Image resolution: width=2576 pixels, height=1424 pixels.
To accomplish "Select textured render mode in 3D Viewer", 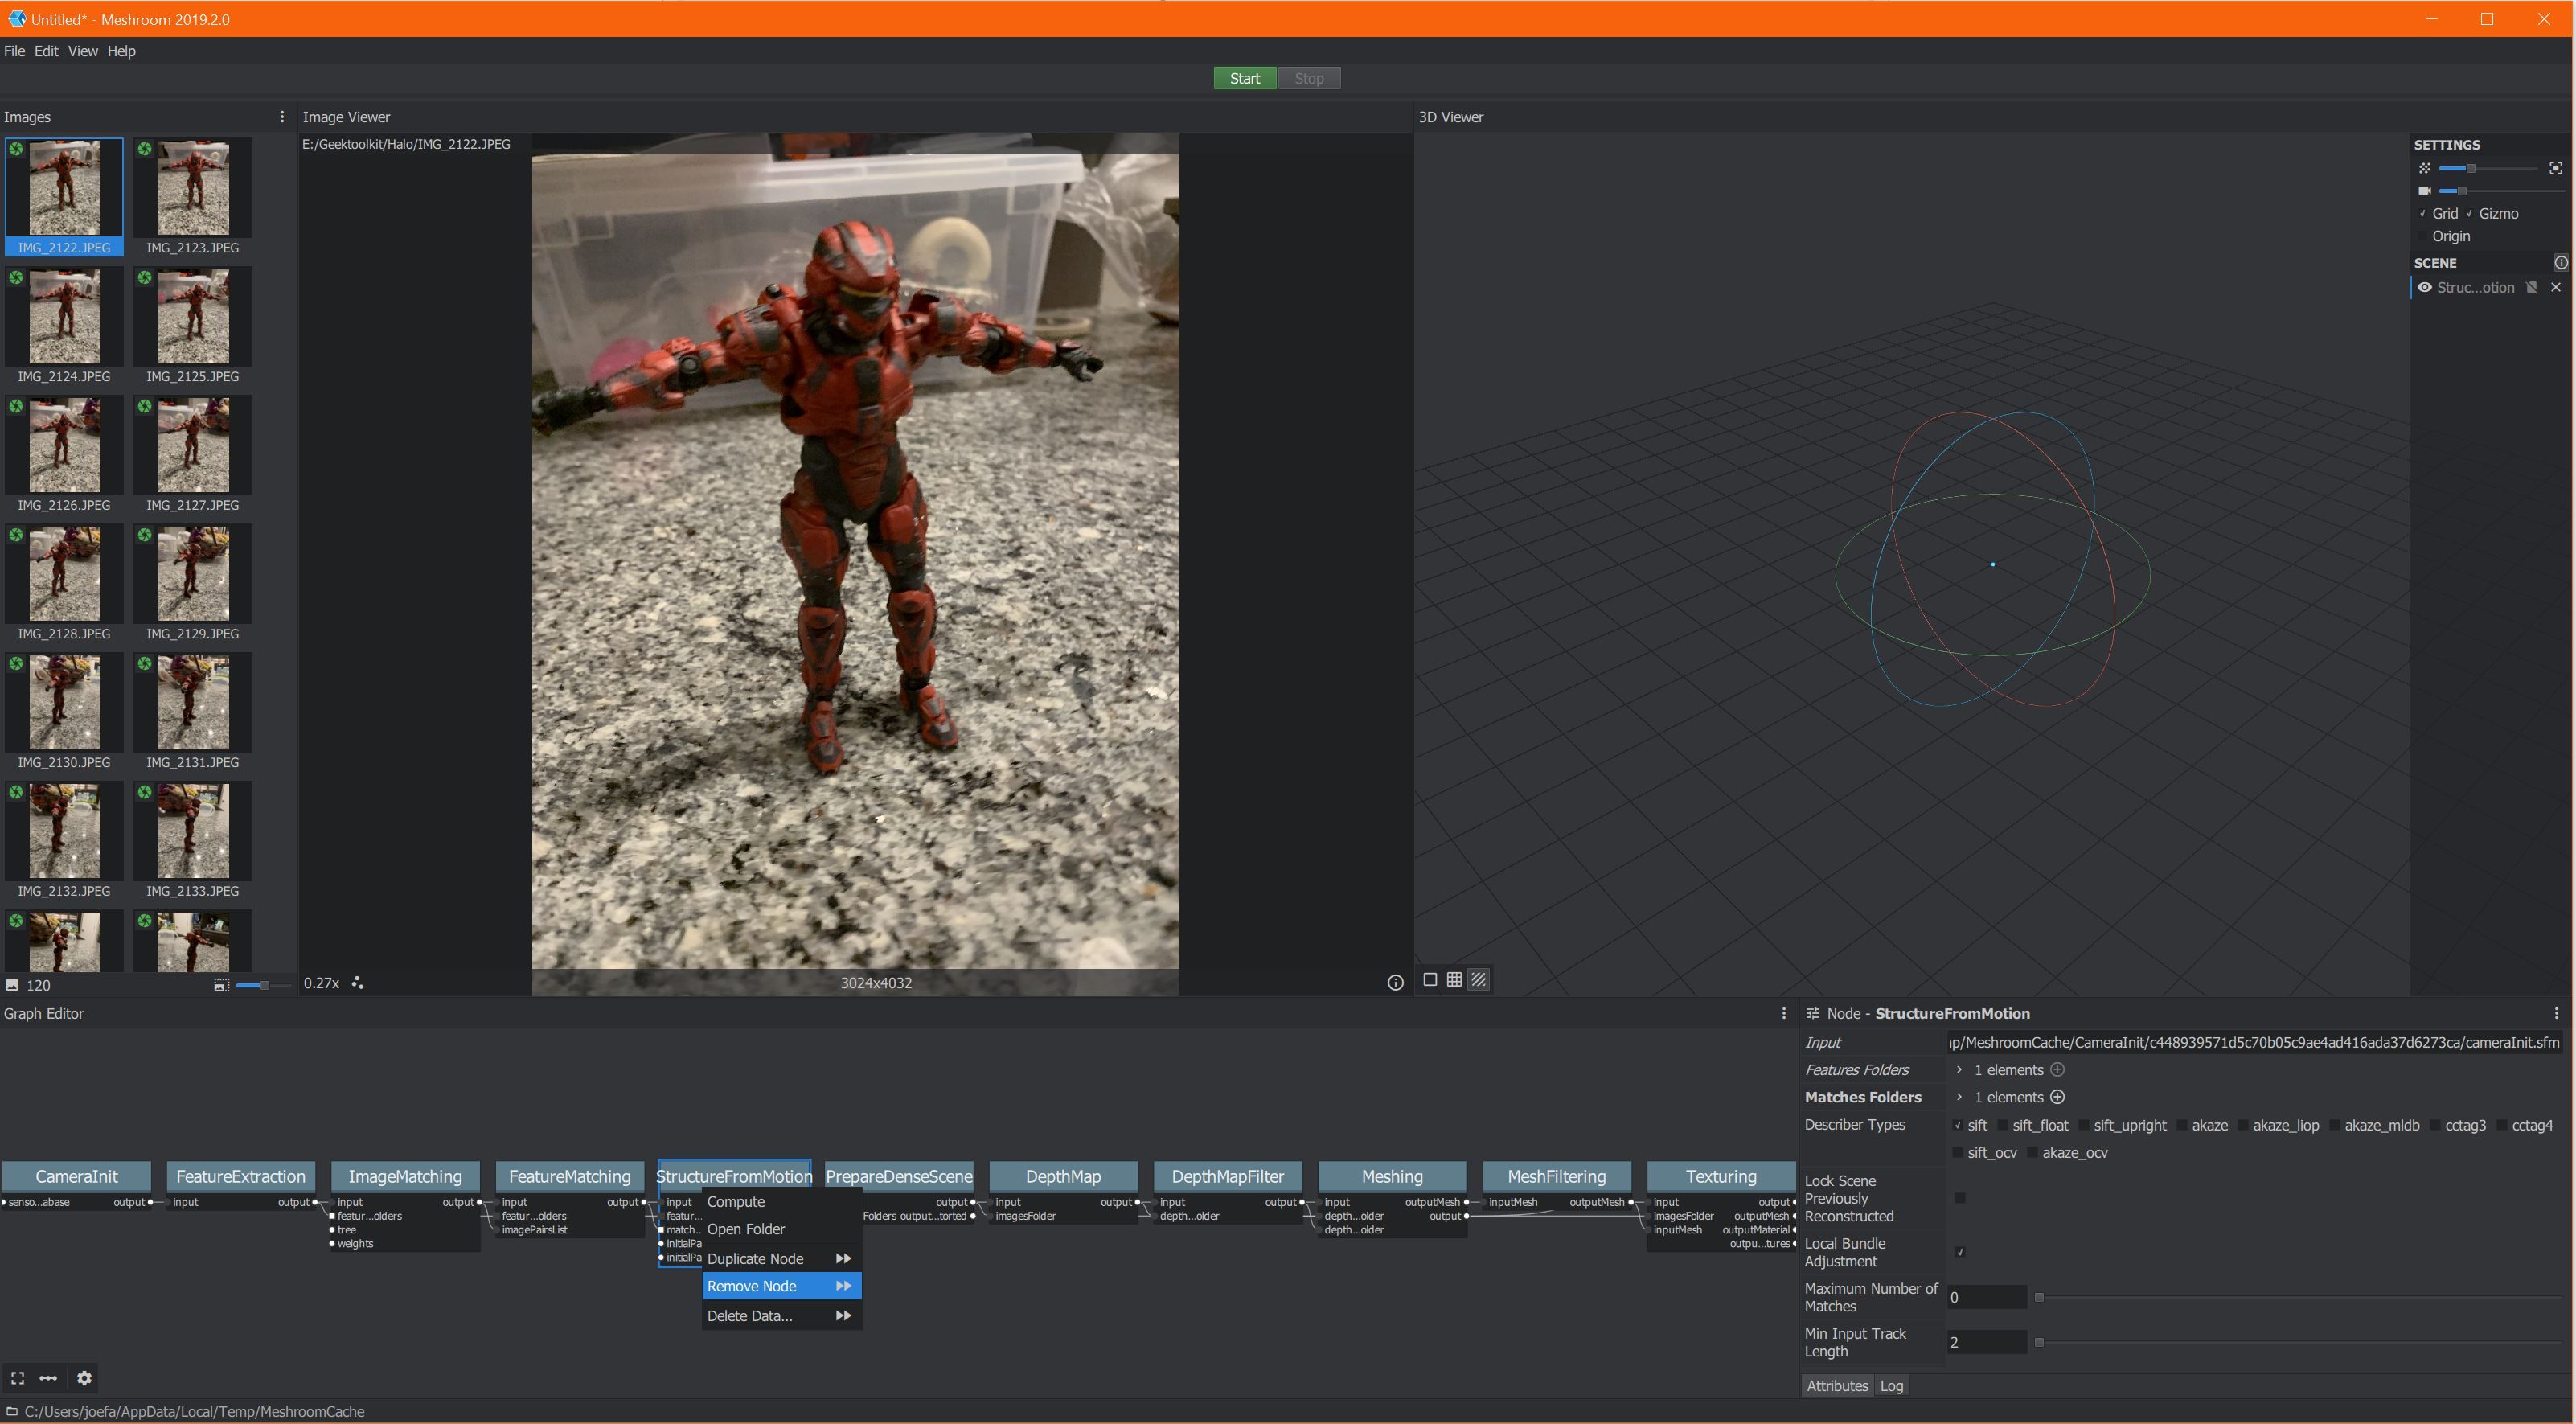I will [x=1478, y=980].
